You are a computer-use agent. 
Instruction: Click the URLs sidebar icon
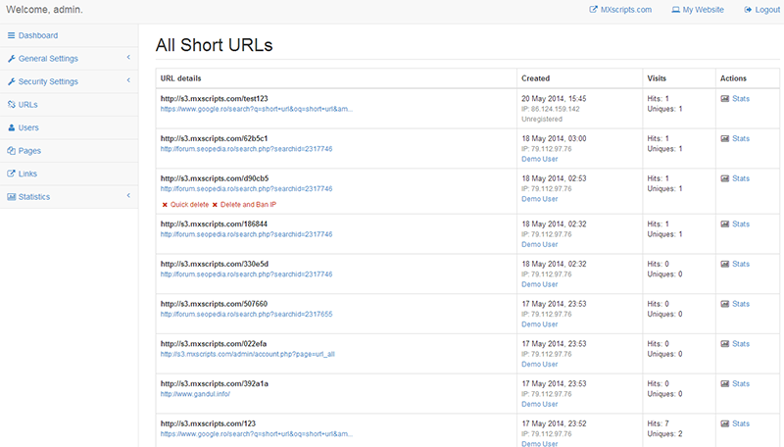[11, 105]
